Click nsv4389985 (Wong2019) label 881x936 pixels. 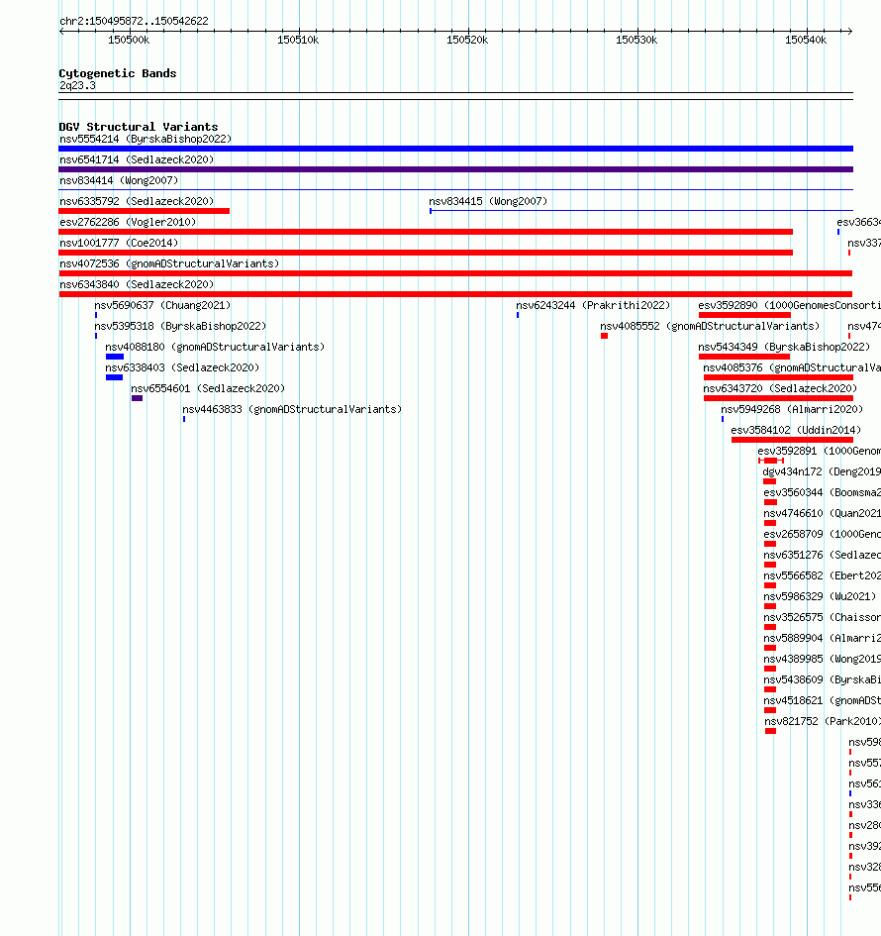(822, 659)
